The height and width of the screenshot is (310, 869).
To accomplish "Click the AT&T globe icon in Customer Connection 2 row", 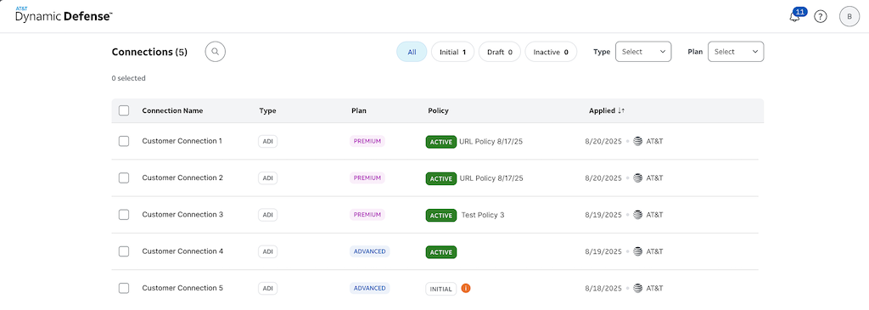I will click(x=637, y=178).
